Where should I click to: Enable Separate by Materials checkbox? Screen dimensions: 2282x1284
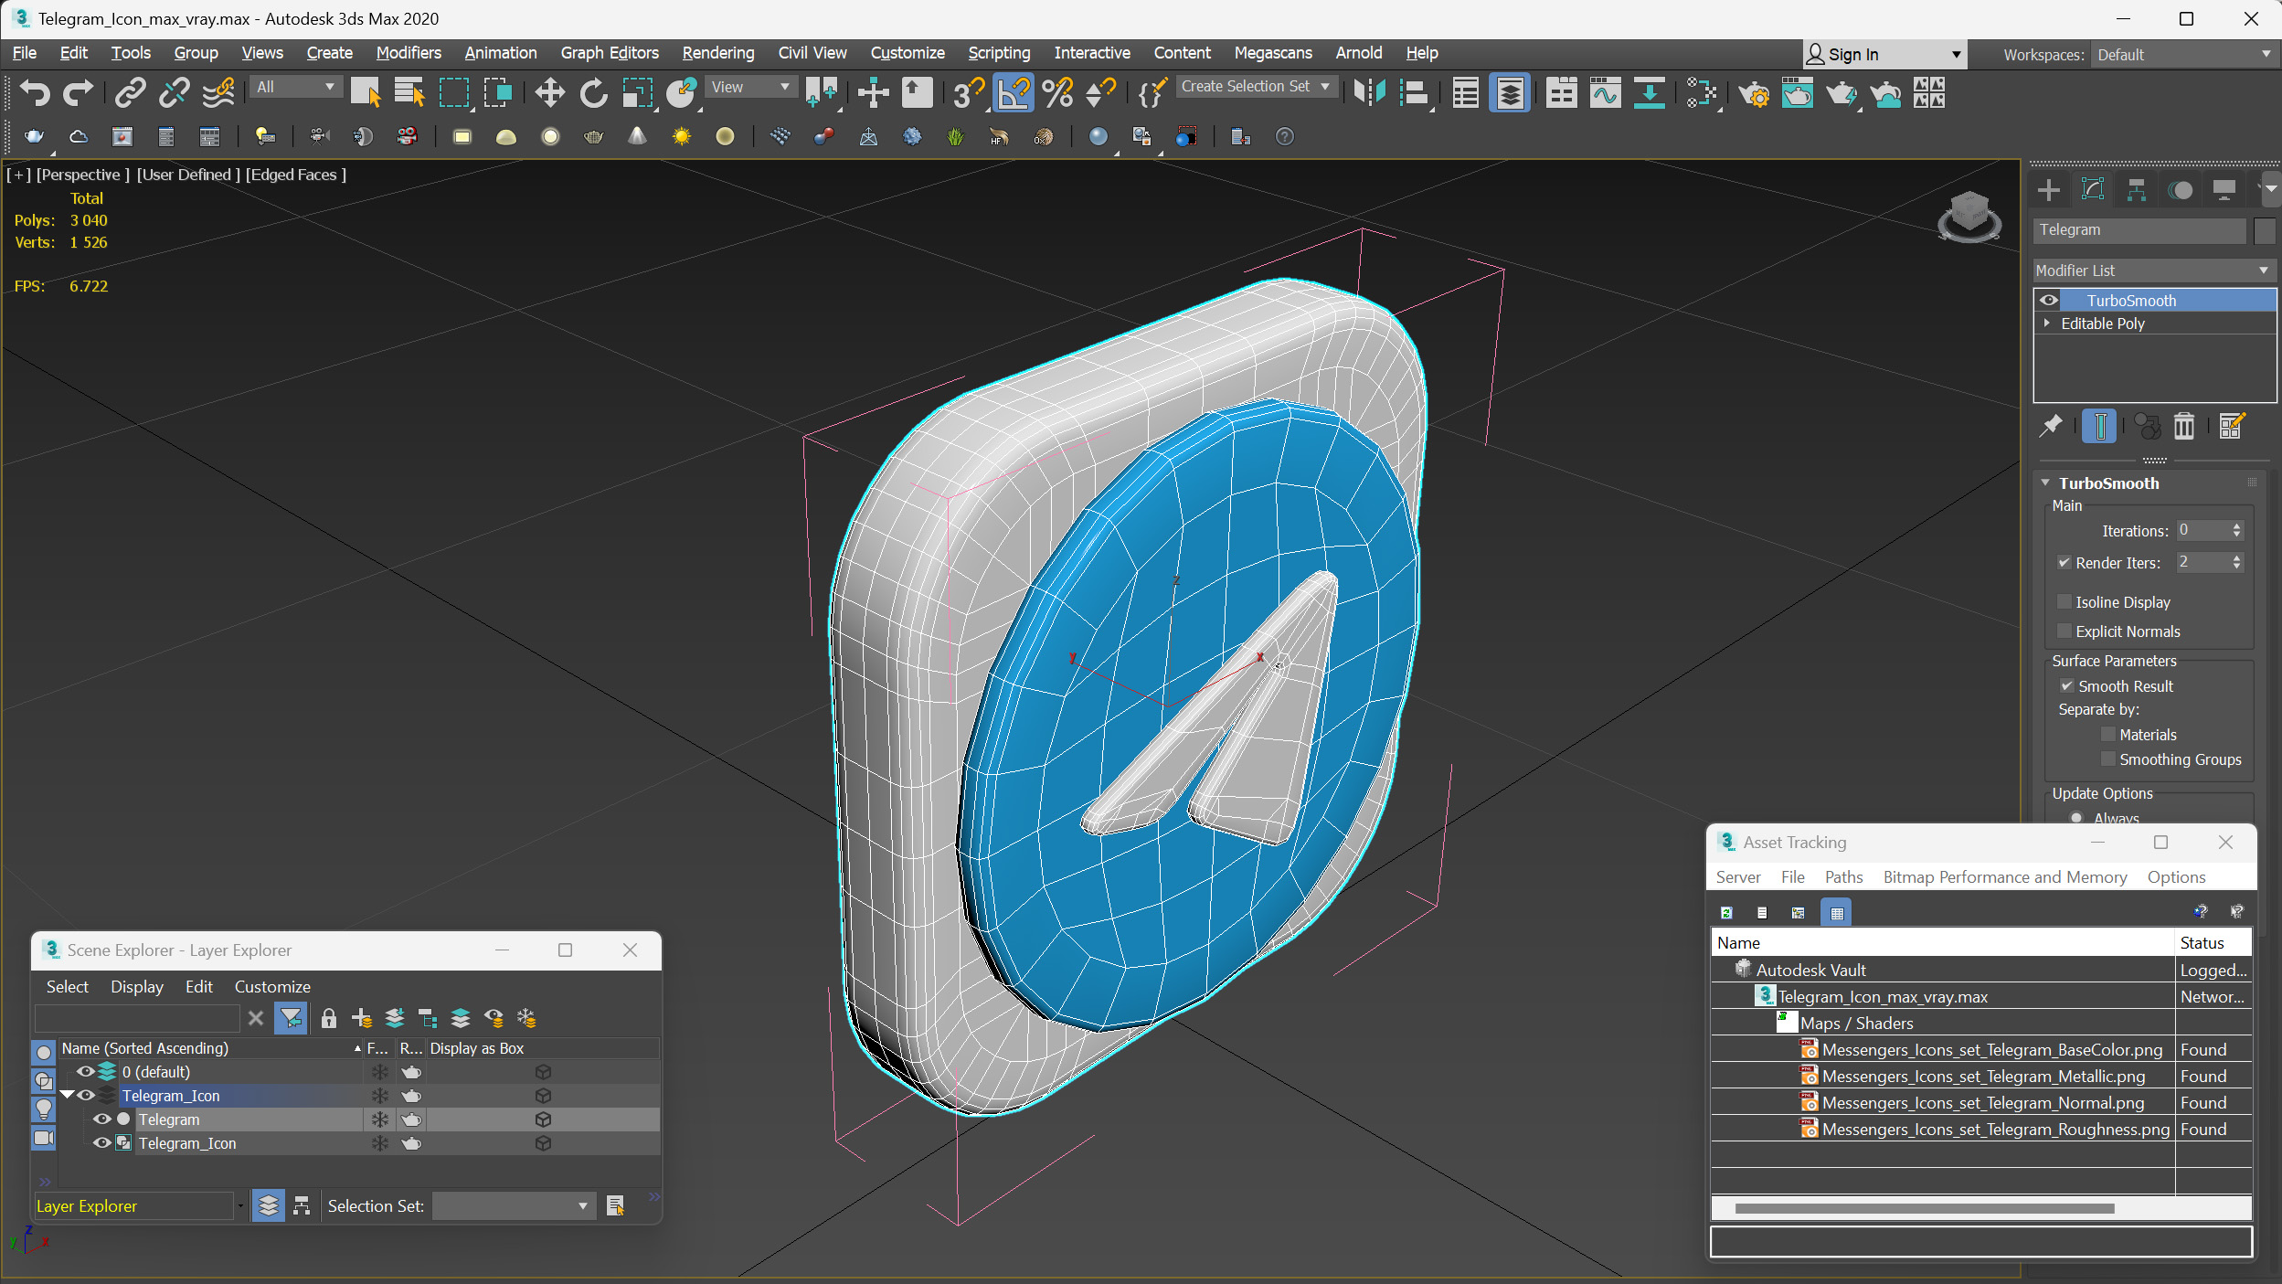[x=2107, y=734]
